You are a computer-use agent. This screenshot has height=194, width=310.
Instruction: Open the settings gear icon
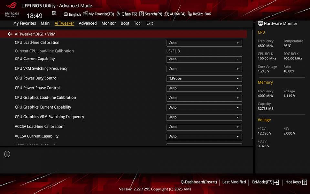[54, 13]
